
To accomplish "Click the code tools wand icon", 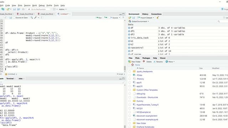I will pos(36,18).
